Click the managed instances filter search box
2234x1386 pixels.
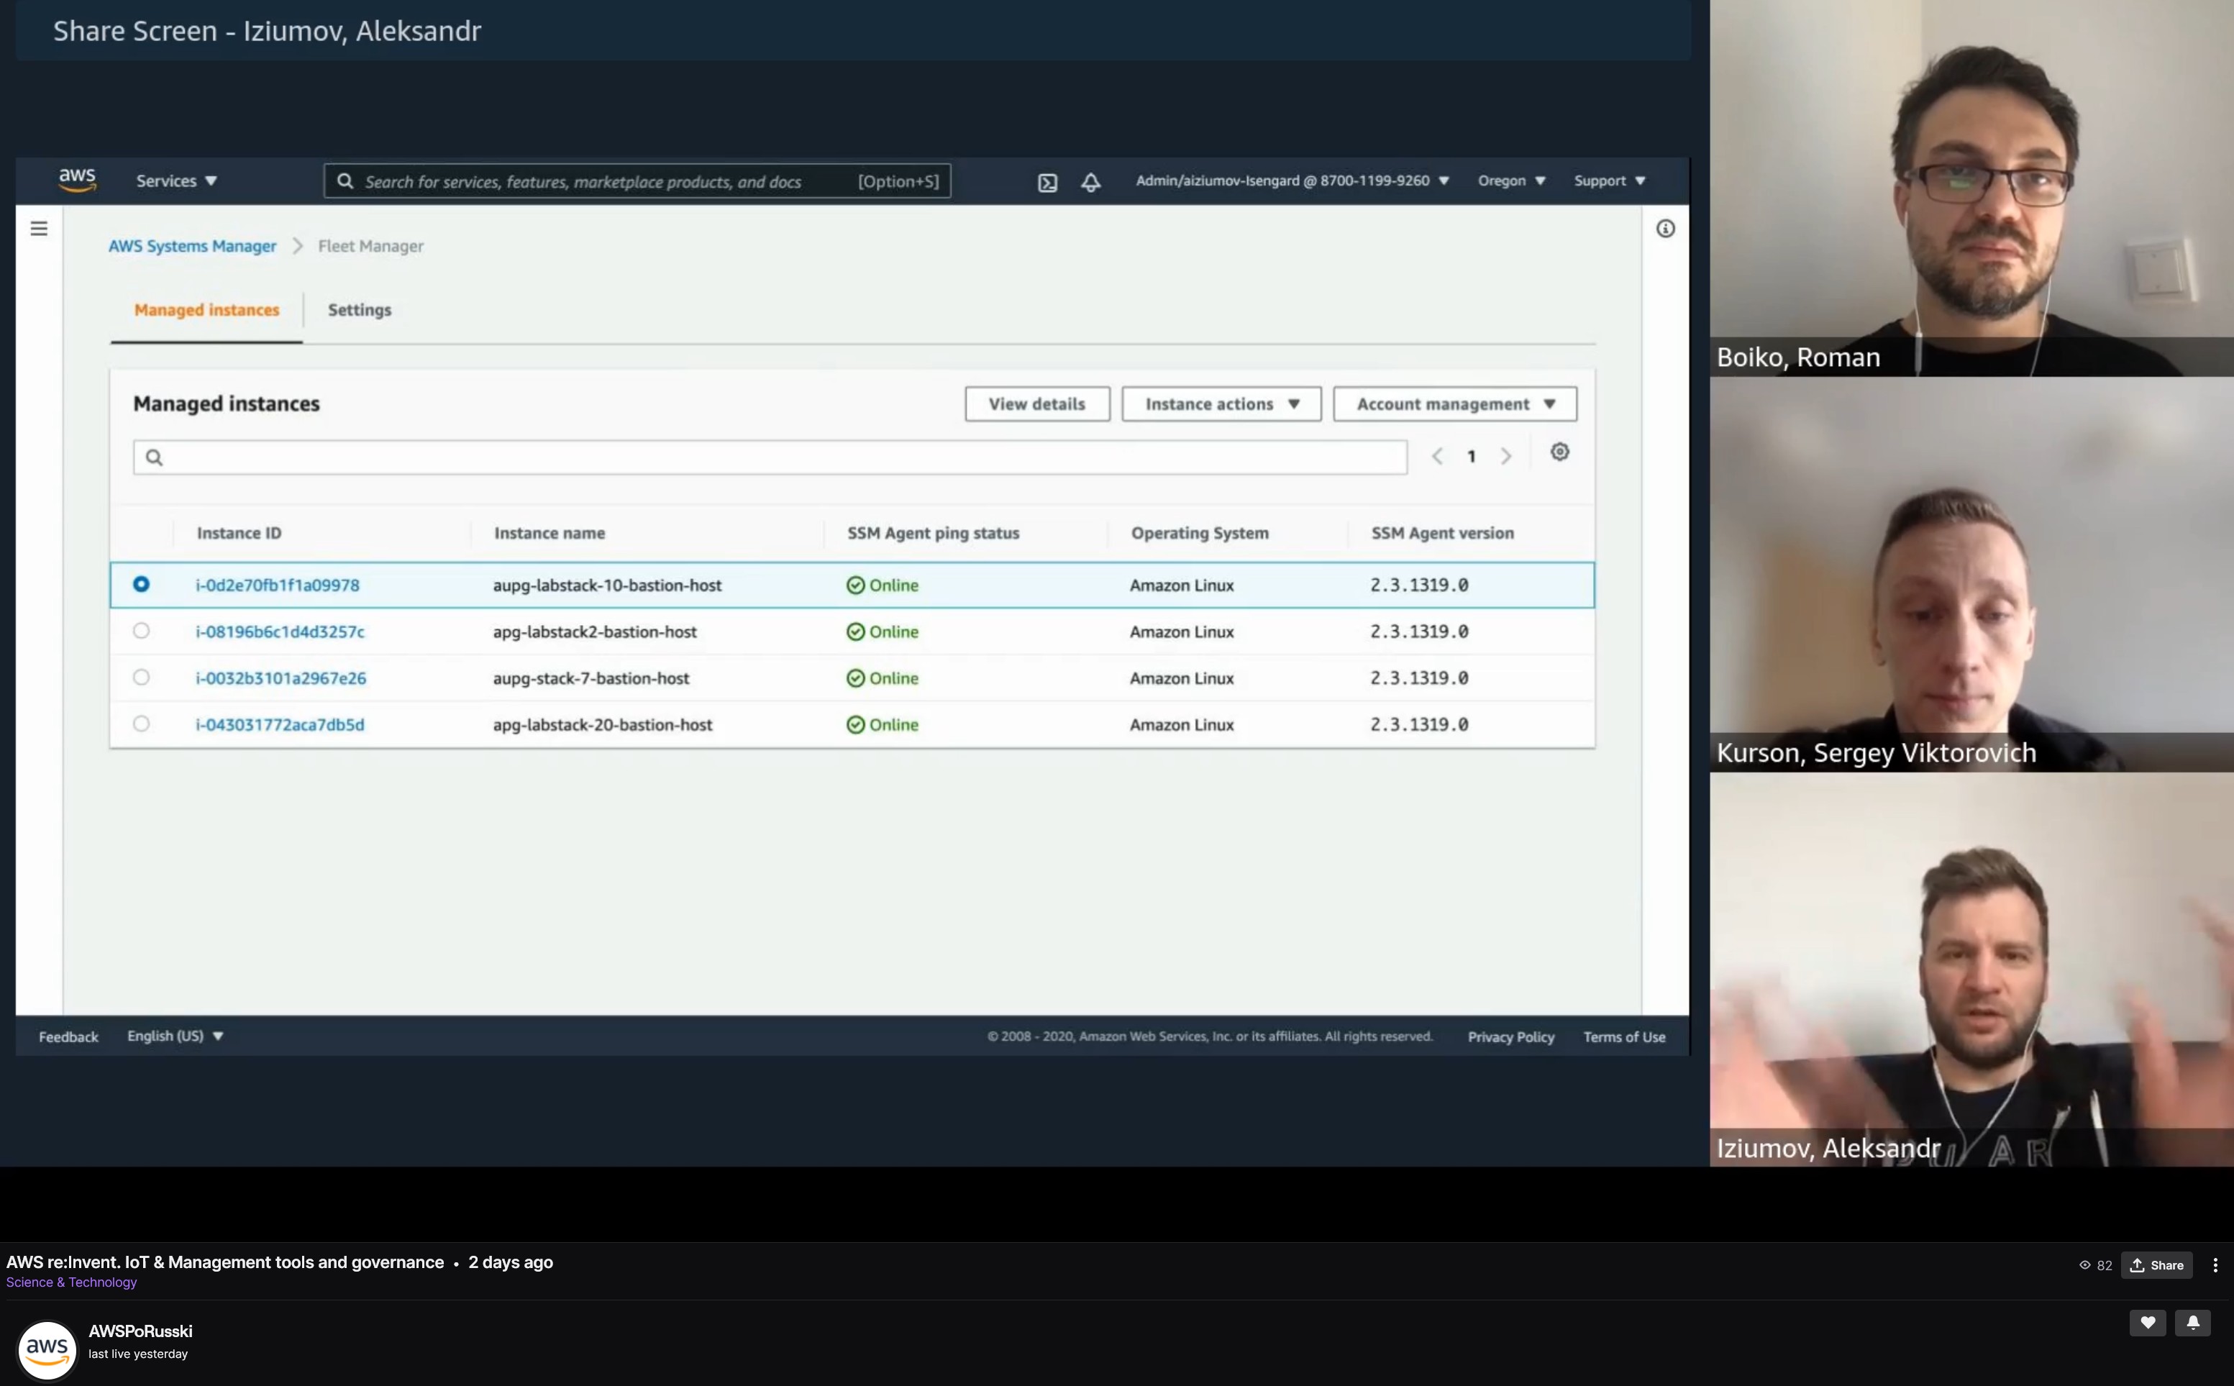(x=770, y=457)
